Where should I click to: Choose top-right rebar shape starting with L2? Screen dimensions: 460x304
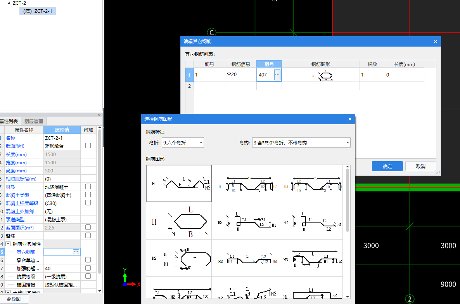pos(310,184)
